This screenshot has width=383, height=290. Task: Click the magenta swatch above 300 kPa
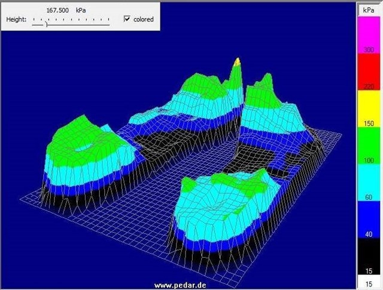pos(369,35)
